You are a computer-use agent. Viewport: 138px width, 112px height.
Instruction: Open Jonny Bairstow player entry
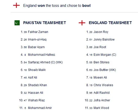coord(104,40)
